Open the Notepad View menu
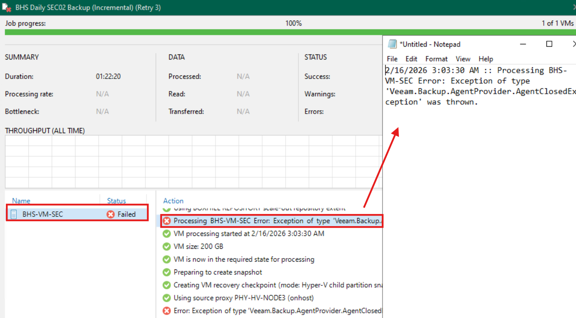576x318 pixels. tap(463, 59)
